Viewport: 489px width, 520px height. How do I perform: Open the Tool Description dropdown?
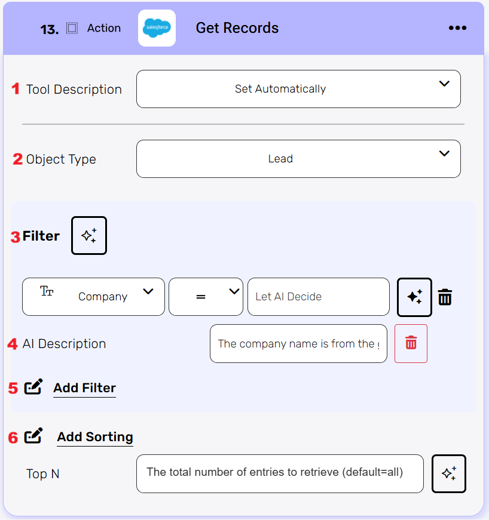click(x=298, y=89)
